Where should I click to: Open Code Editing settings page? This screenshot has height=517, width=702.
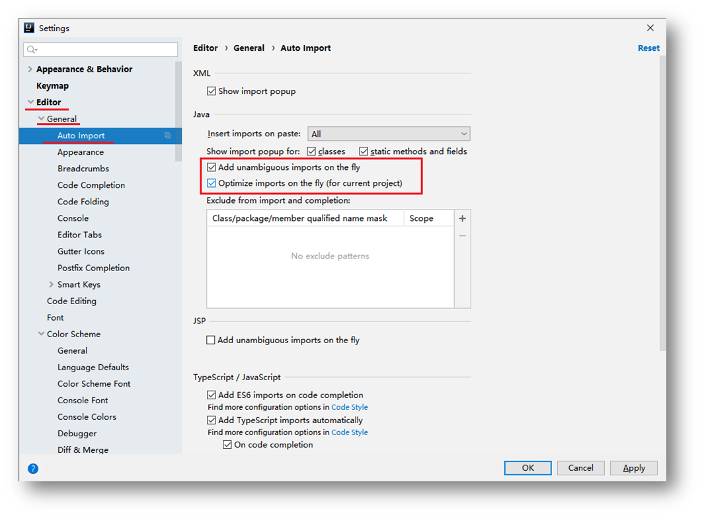tap(71, 301)
